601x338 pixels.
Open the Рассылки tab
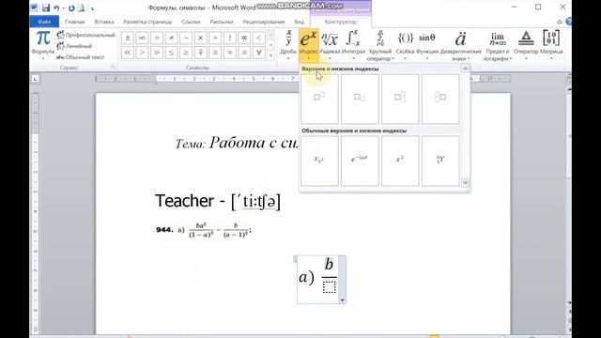pos(222,22)
